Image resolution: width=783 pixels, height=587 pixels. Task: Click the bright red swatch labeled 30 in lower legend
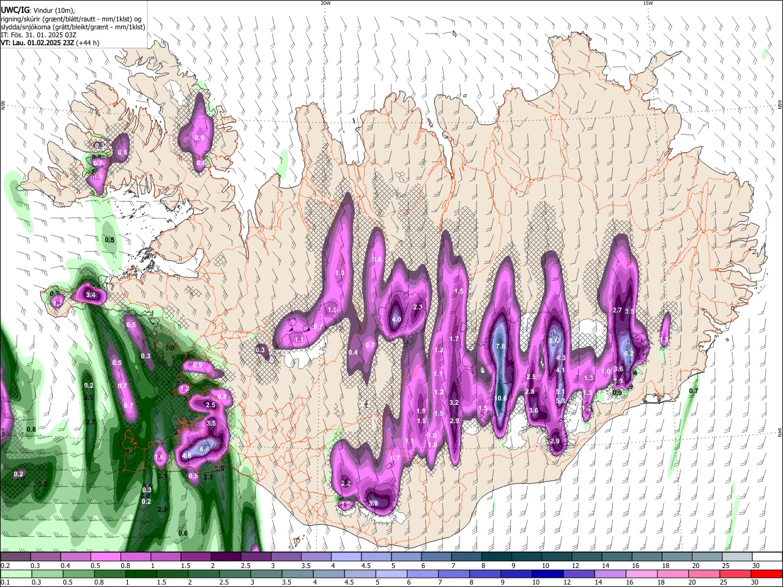click(766, 574)
